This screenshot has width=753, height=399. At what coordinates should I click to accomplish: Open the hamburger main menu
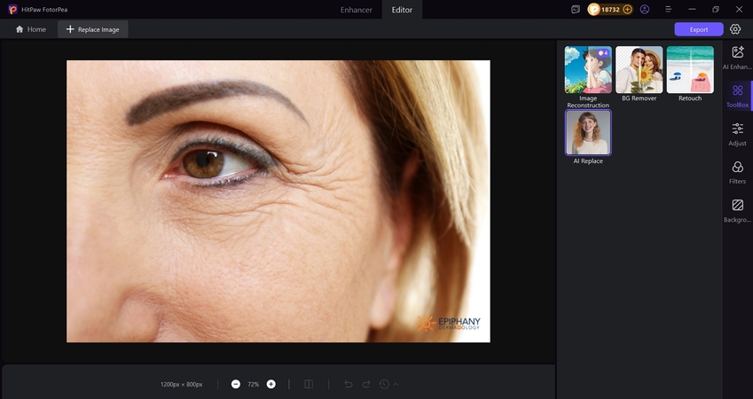click(x=668, y=9)
